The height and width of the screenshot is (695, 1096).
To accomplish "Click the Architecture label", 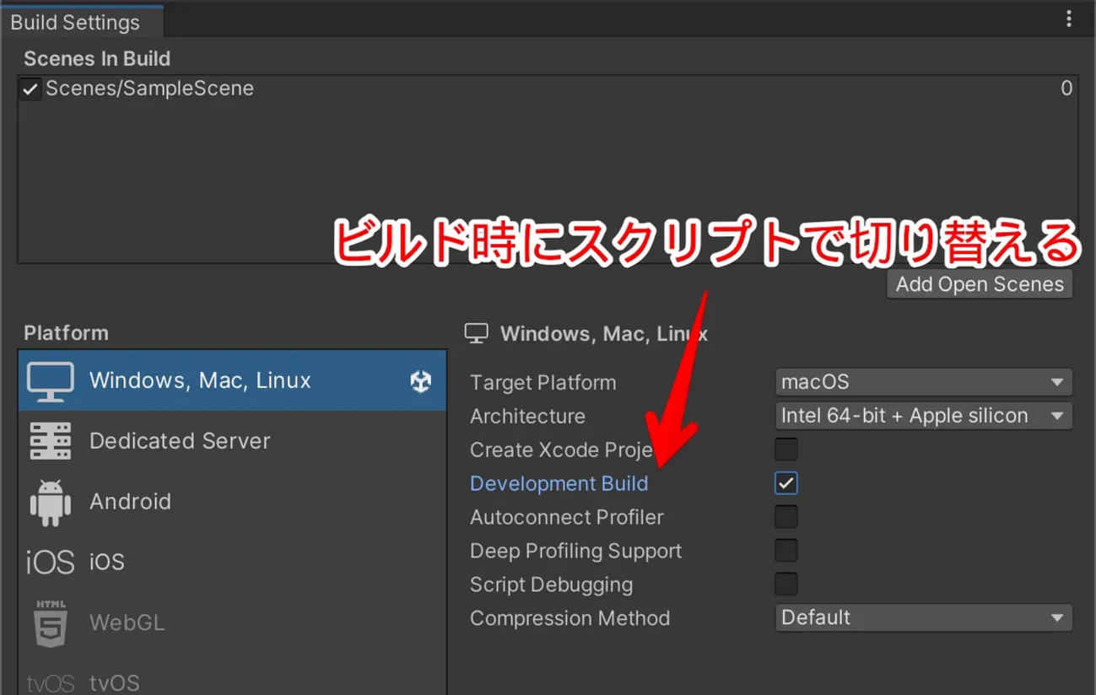I will pos(527,416).
